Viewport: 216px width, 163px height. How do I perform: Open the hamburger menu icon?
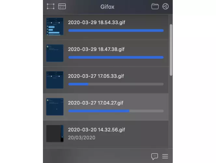point(165,156)
